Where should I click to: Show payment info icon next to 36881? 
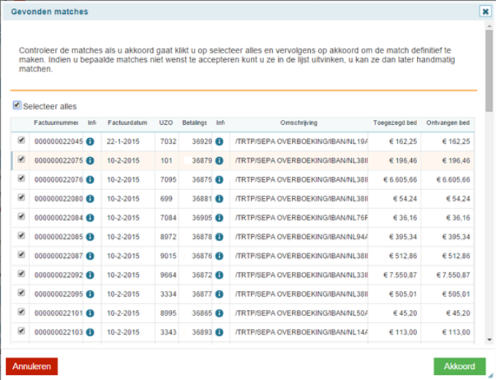click(x=219, y=199)
